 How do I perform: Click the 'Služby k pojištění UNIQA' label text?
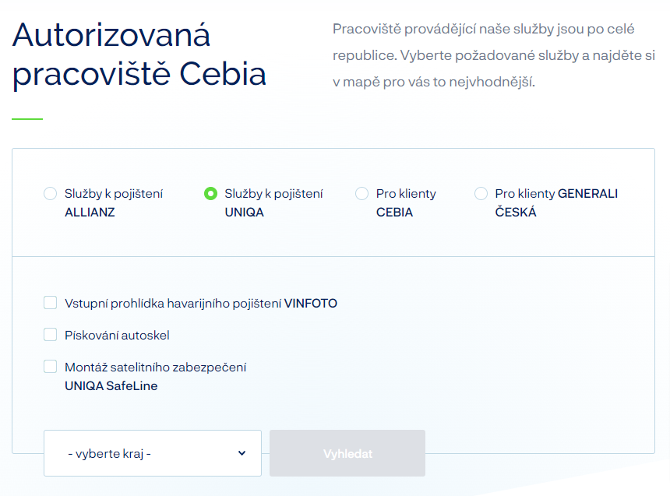[273, 202]
